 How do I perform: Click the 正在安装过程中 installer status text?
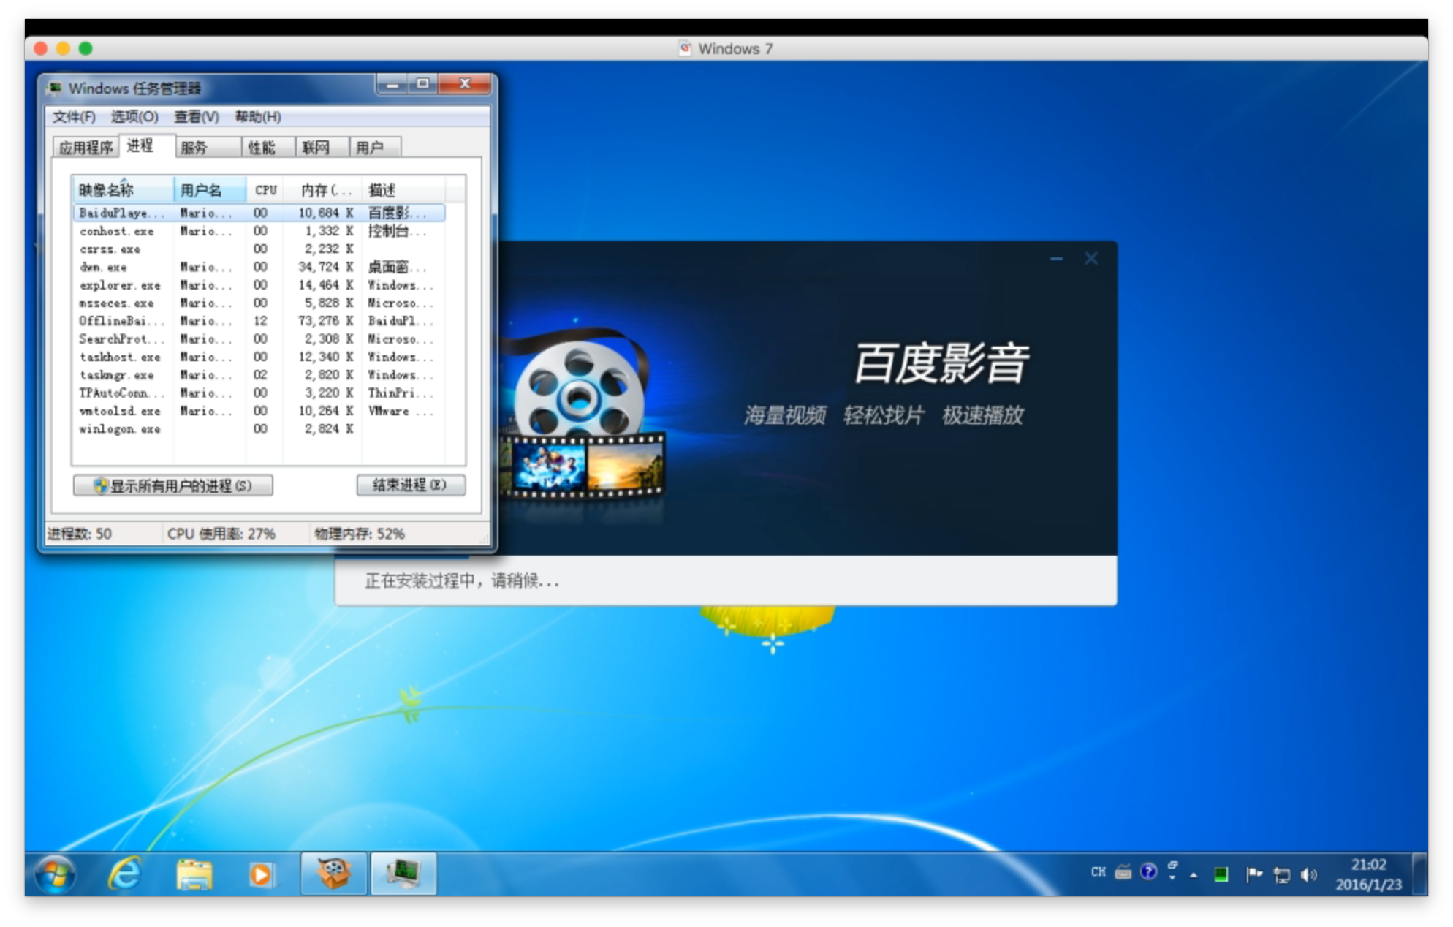pos(462,581)
